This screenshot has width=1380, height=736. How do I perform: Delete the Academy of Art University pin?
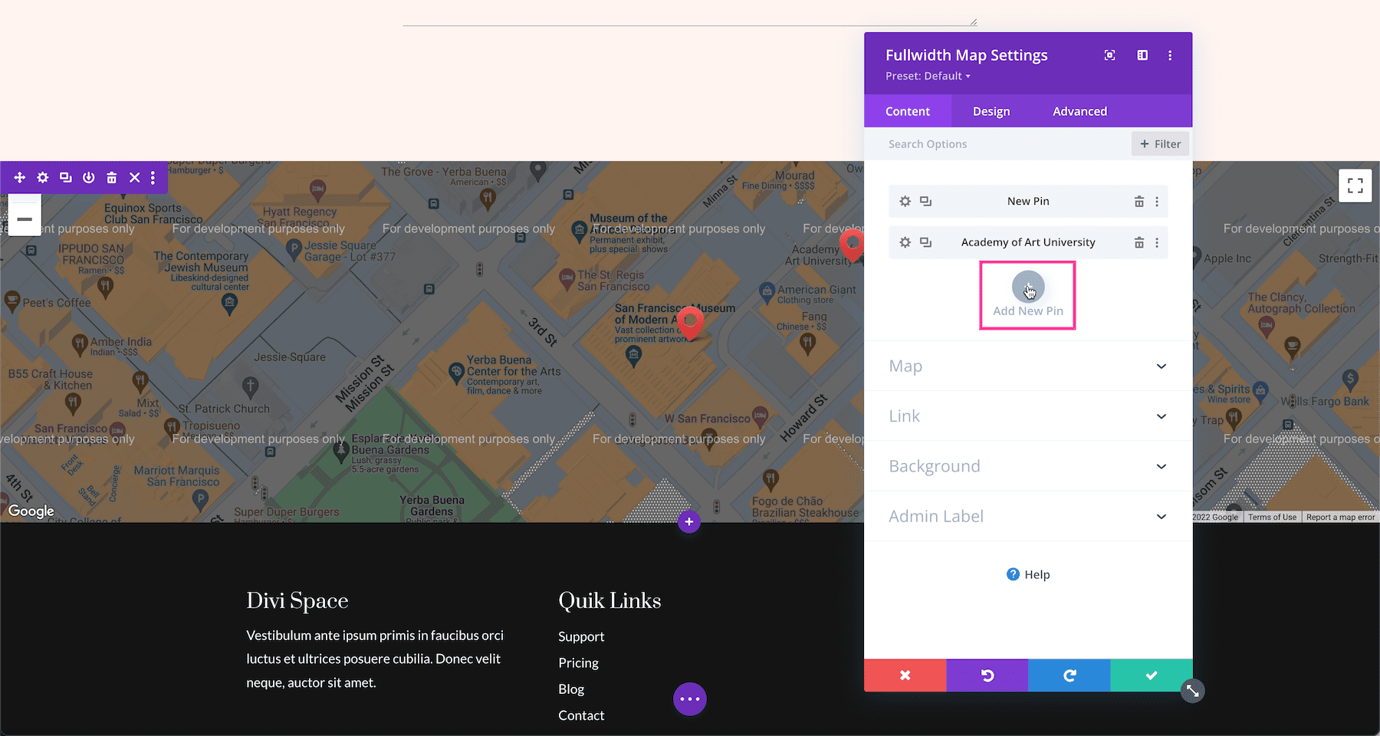click(x=1139, y=242)
